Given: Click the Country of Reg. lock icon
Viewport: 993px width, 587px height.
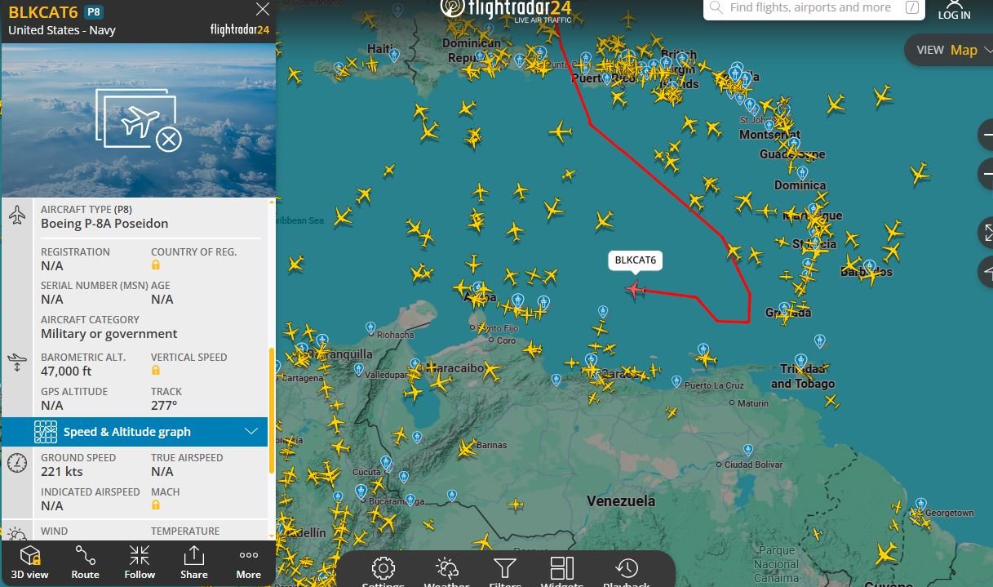Looking at the screenshot, I should 156,265.
